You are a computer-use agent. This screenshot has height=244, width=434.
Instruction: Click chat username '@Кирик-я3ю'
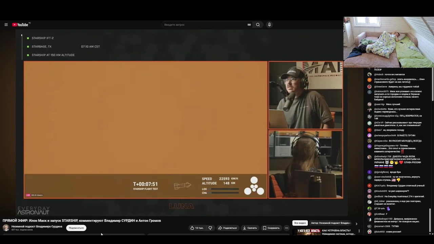381,141
